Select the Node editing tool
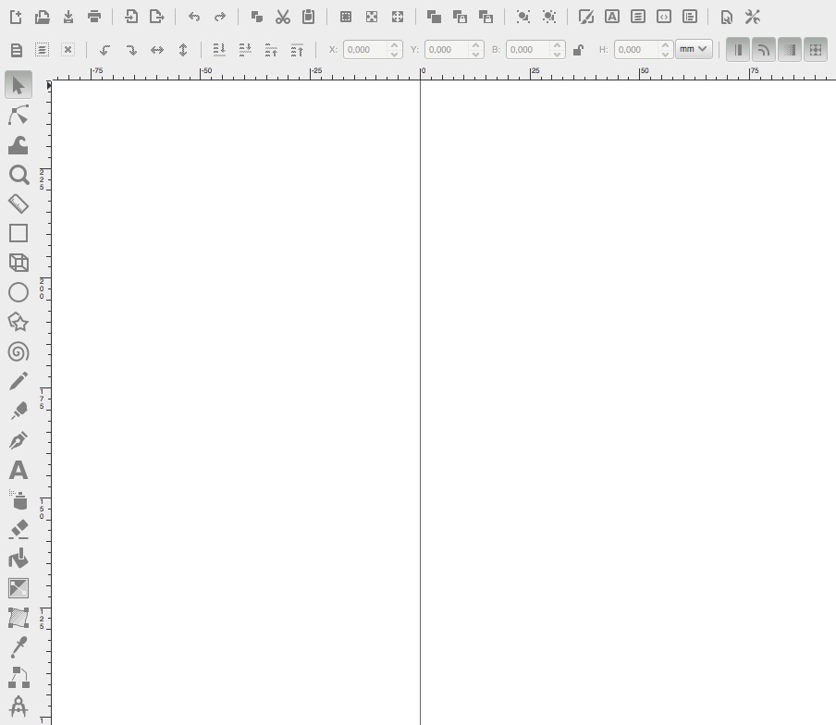This screenshot has height=725, width=836. [18, 115]
